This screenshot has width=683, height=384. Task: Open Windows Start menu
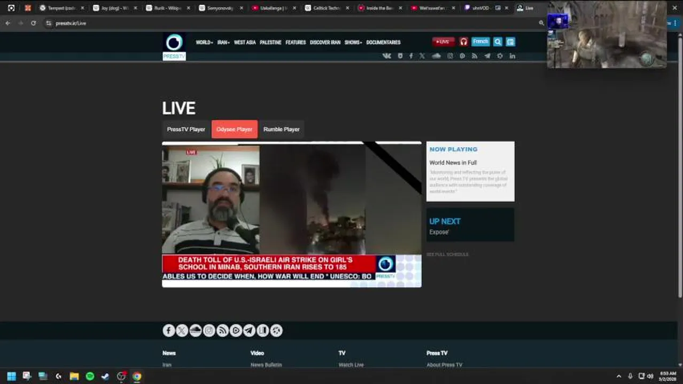pos(11,376)
